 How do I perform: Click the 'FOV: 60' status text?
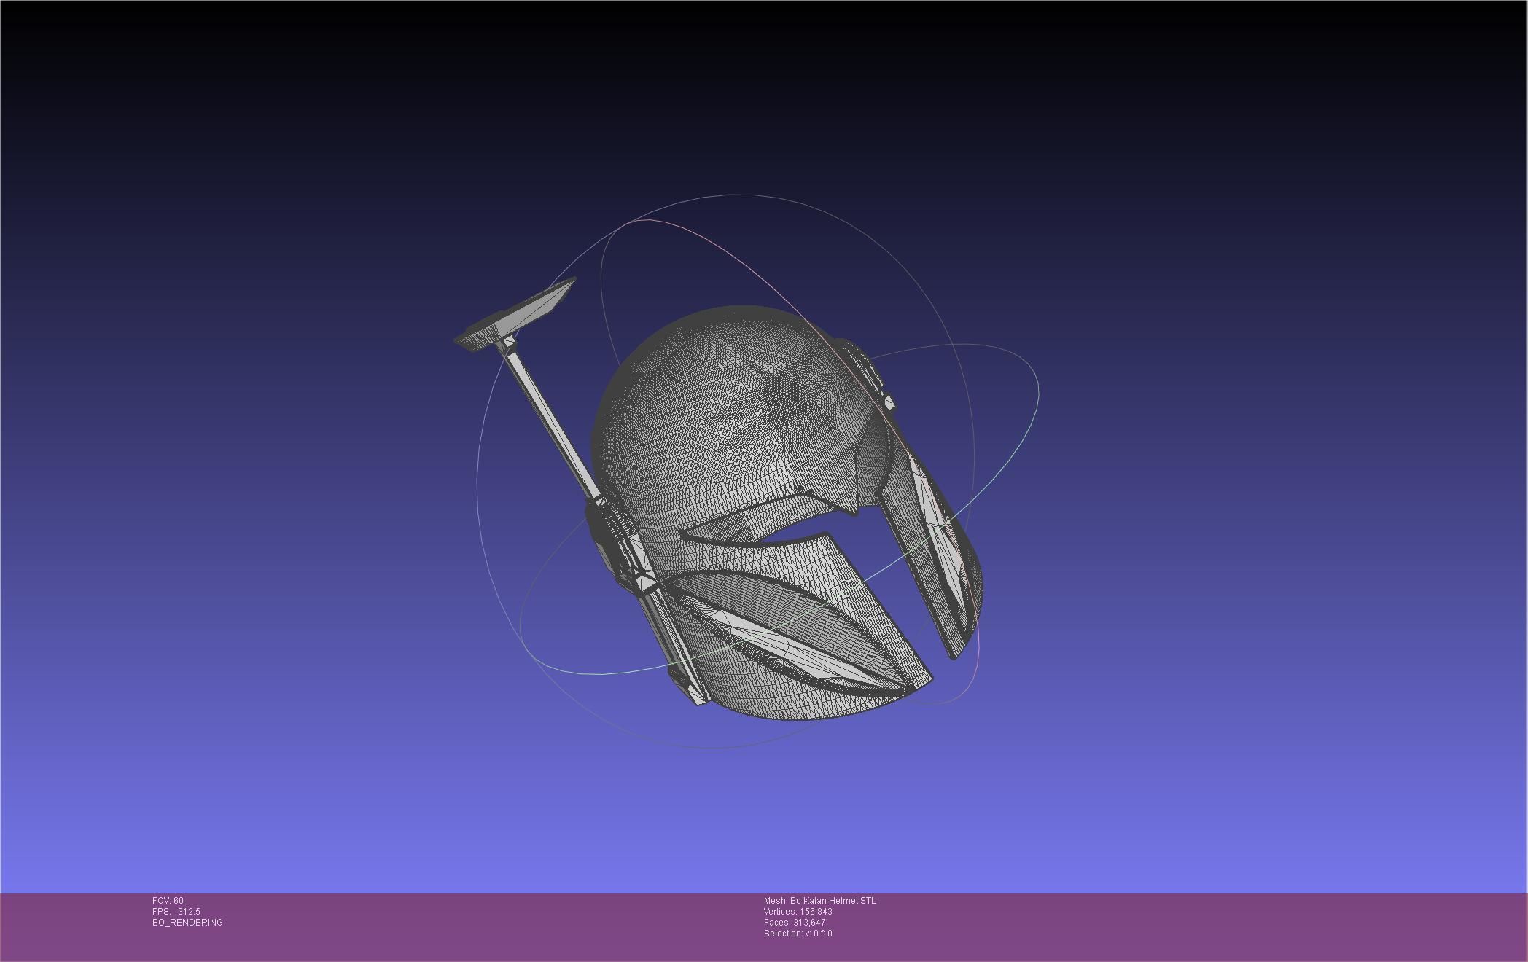[168, 901]
